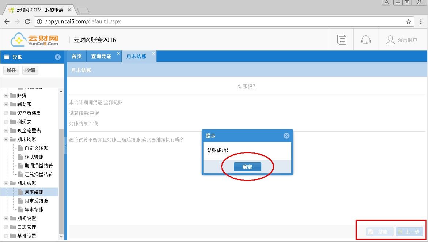The image size is (428, 242).
Task: Close the 提示 dialog with X icon
Action: tap(287, 136)
